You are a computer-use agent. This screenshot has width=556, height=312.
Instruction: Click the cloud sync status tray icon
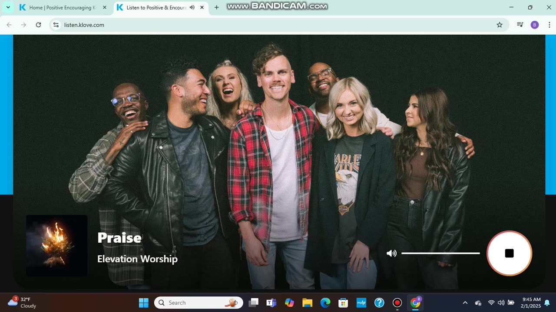point(478,302)
